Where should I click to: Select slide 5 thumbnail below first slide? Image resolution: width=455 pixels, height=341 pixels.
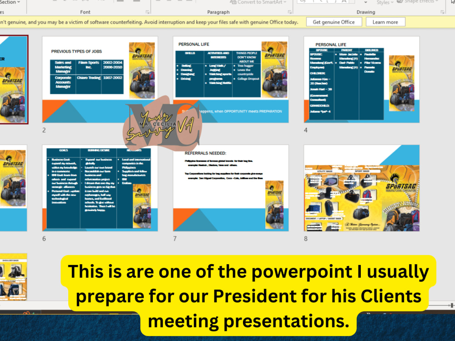click(13, 188)
